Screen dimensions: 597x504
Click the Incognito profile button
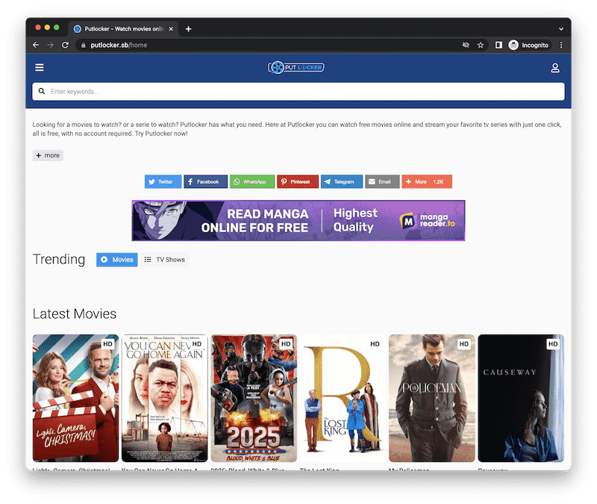(x=530, y=45)
